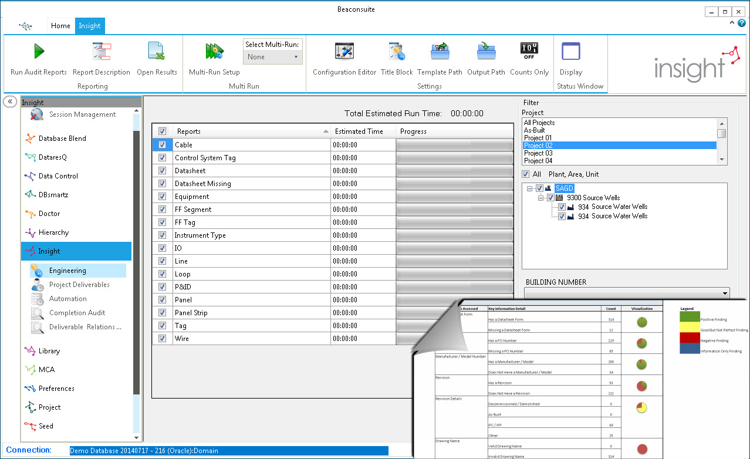Select the SAGD plant tree item
Screen dimensions: 750x459
564,188
